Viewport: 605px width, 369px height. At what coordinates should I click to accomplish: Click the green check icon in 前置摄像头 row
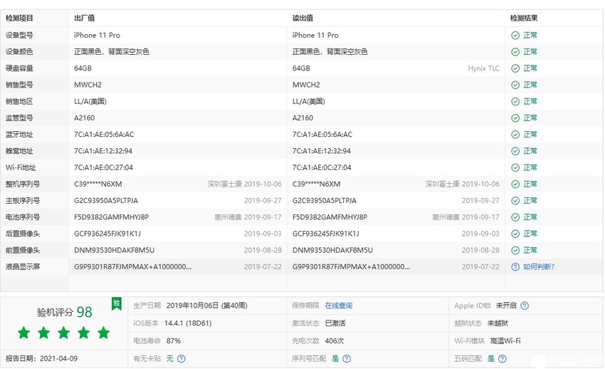pos(515,250)
